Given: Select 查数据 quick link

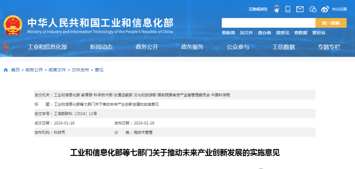Looking at the screenshot, I should click(x=301, y=33).
